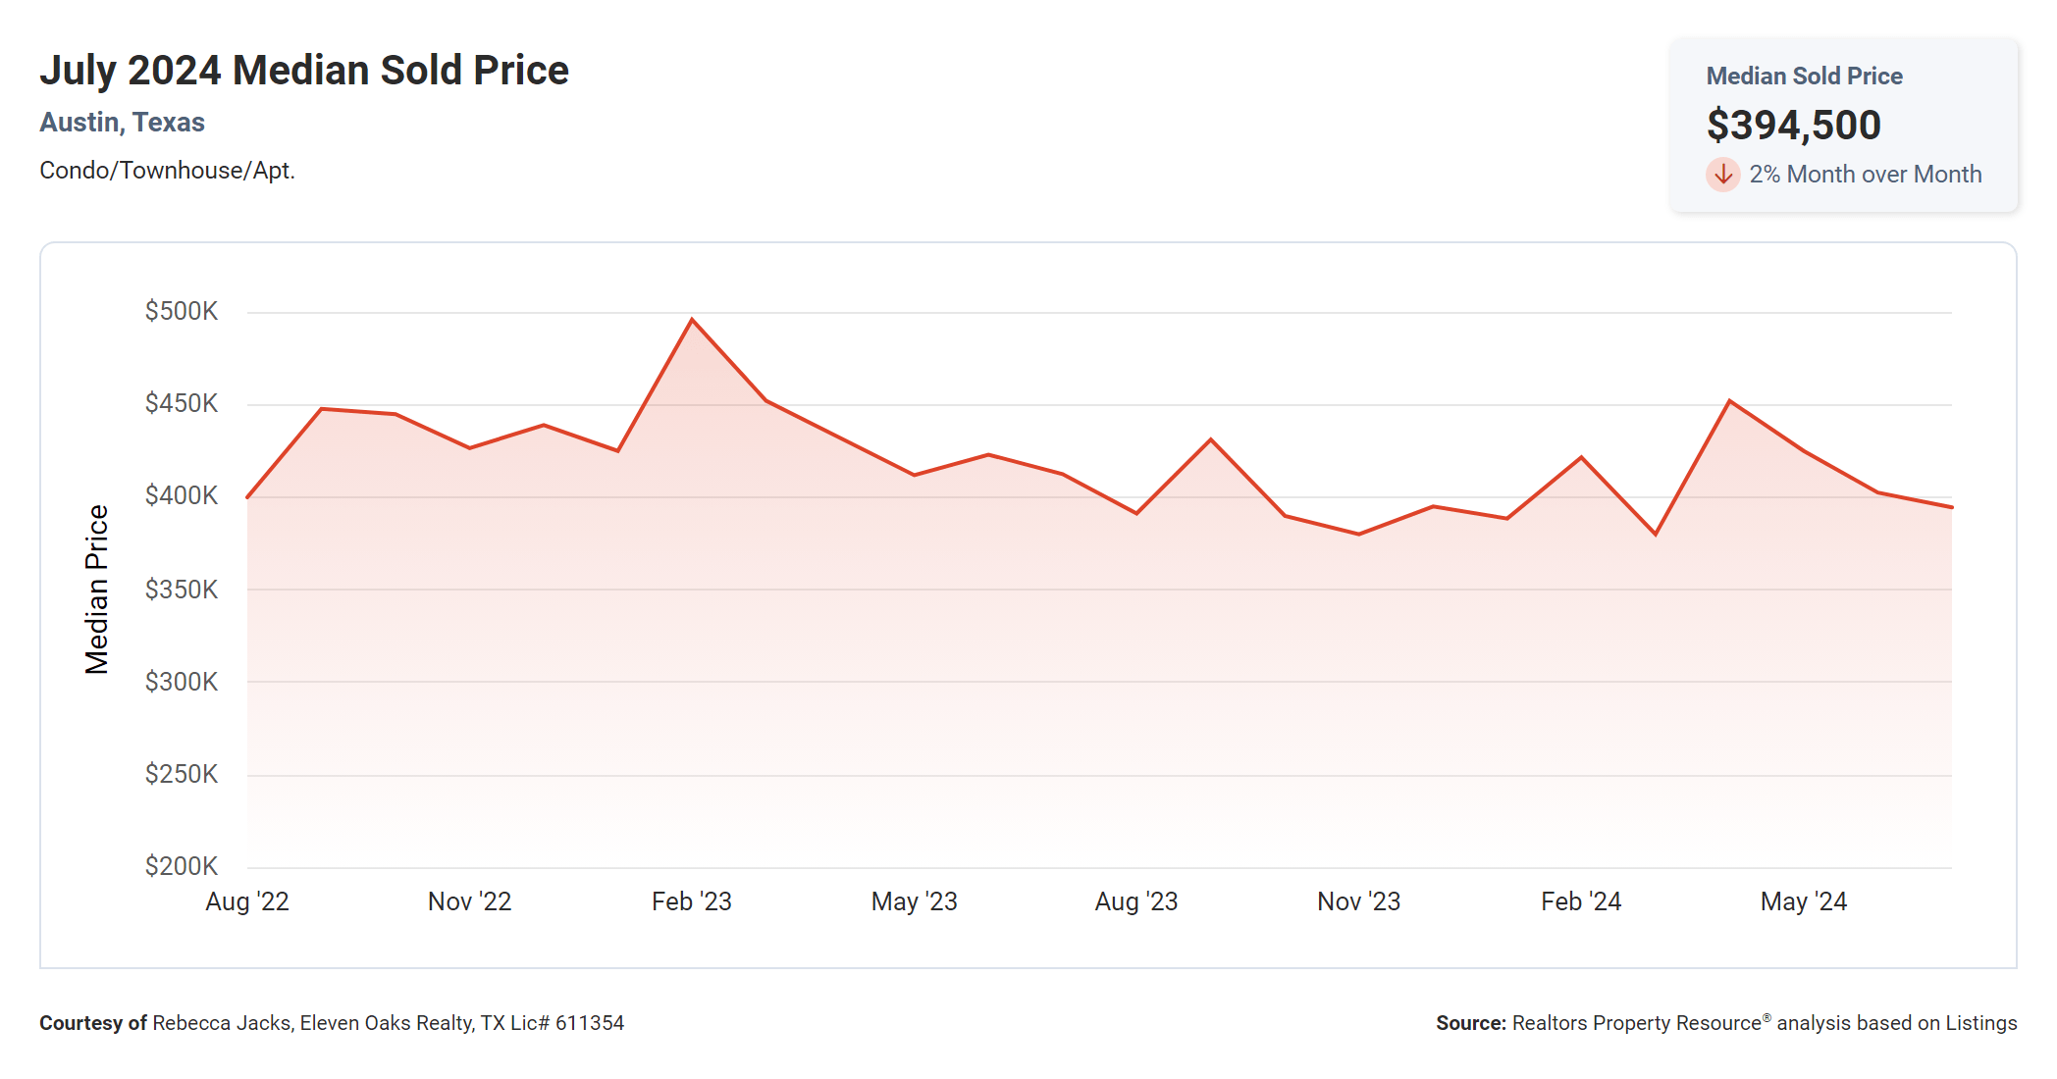Click the May '23 x-axis label
The height and width of the screenshot is (1079, 2057).
pos(914,901)
